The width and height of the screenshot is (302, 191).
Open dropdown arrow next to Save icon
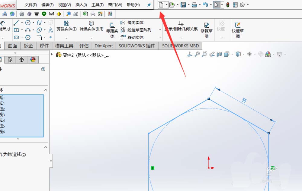188,5
